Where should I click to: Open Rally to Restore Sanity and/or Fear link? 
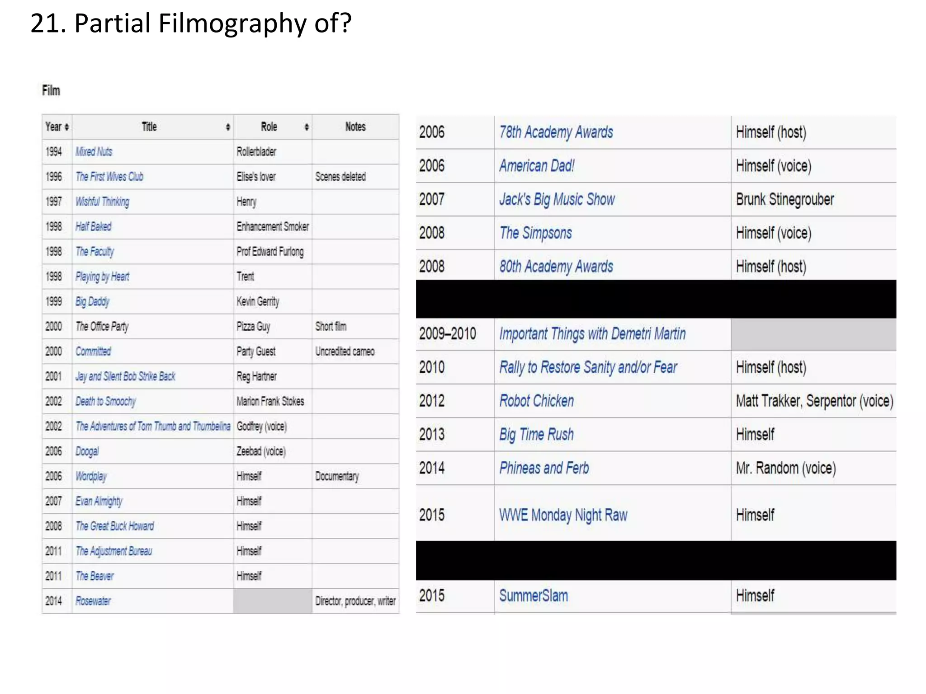click(x=588, y=367)
